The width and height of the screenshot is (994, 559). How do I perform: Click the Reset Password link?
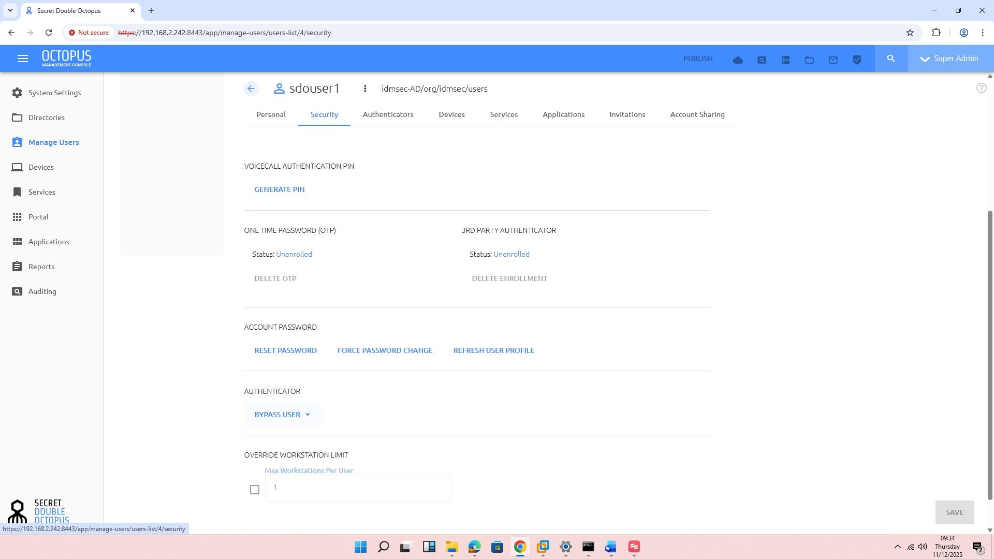point(285,350)
